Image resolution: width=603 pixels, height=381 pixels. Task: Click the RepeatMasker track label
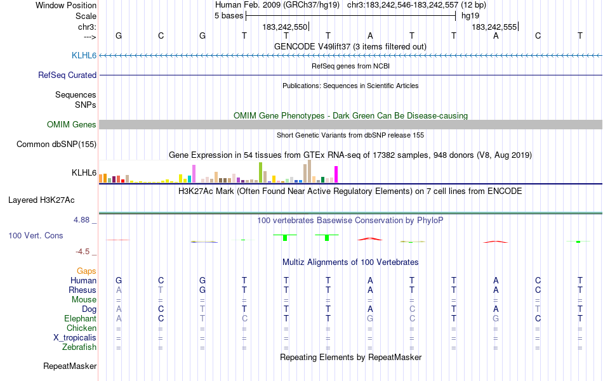point(70,366)
